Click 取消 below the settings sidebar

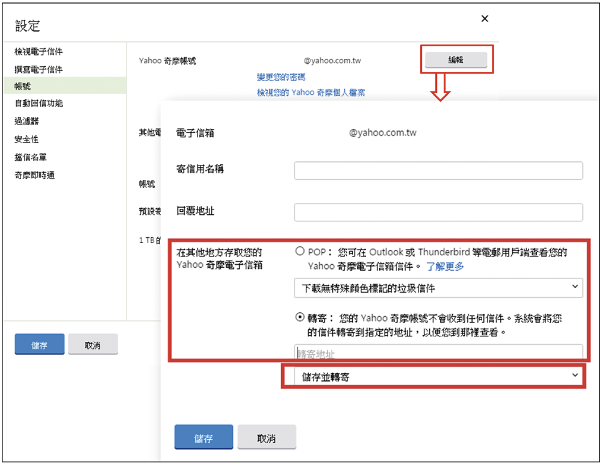pyautogui.click(x=93, y=344)
